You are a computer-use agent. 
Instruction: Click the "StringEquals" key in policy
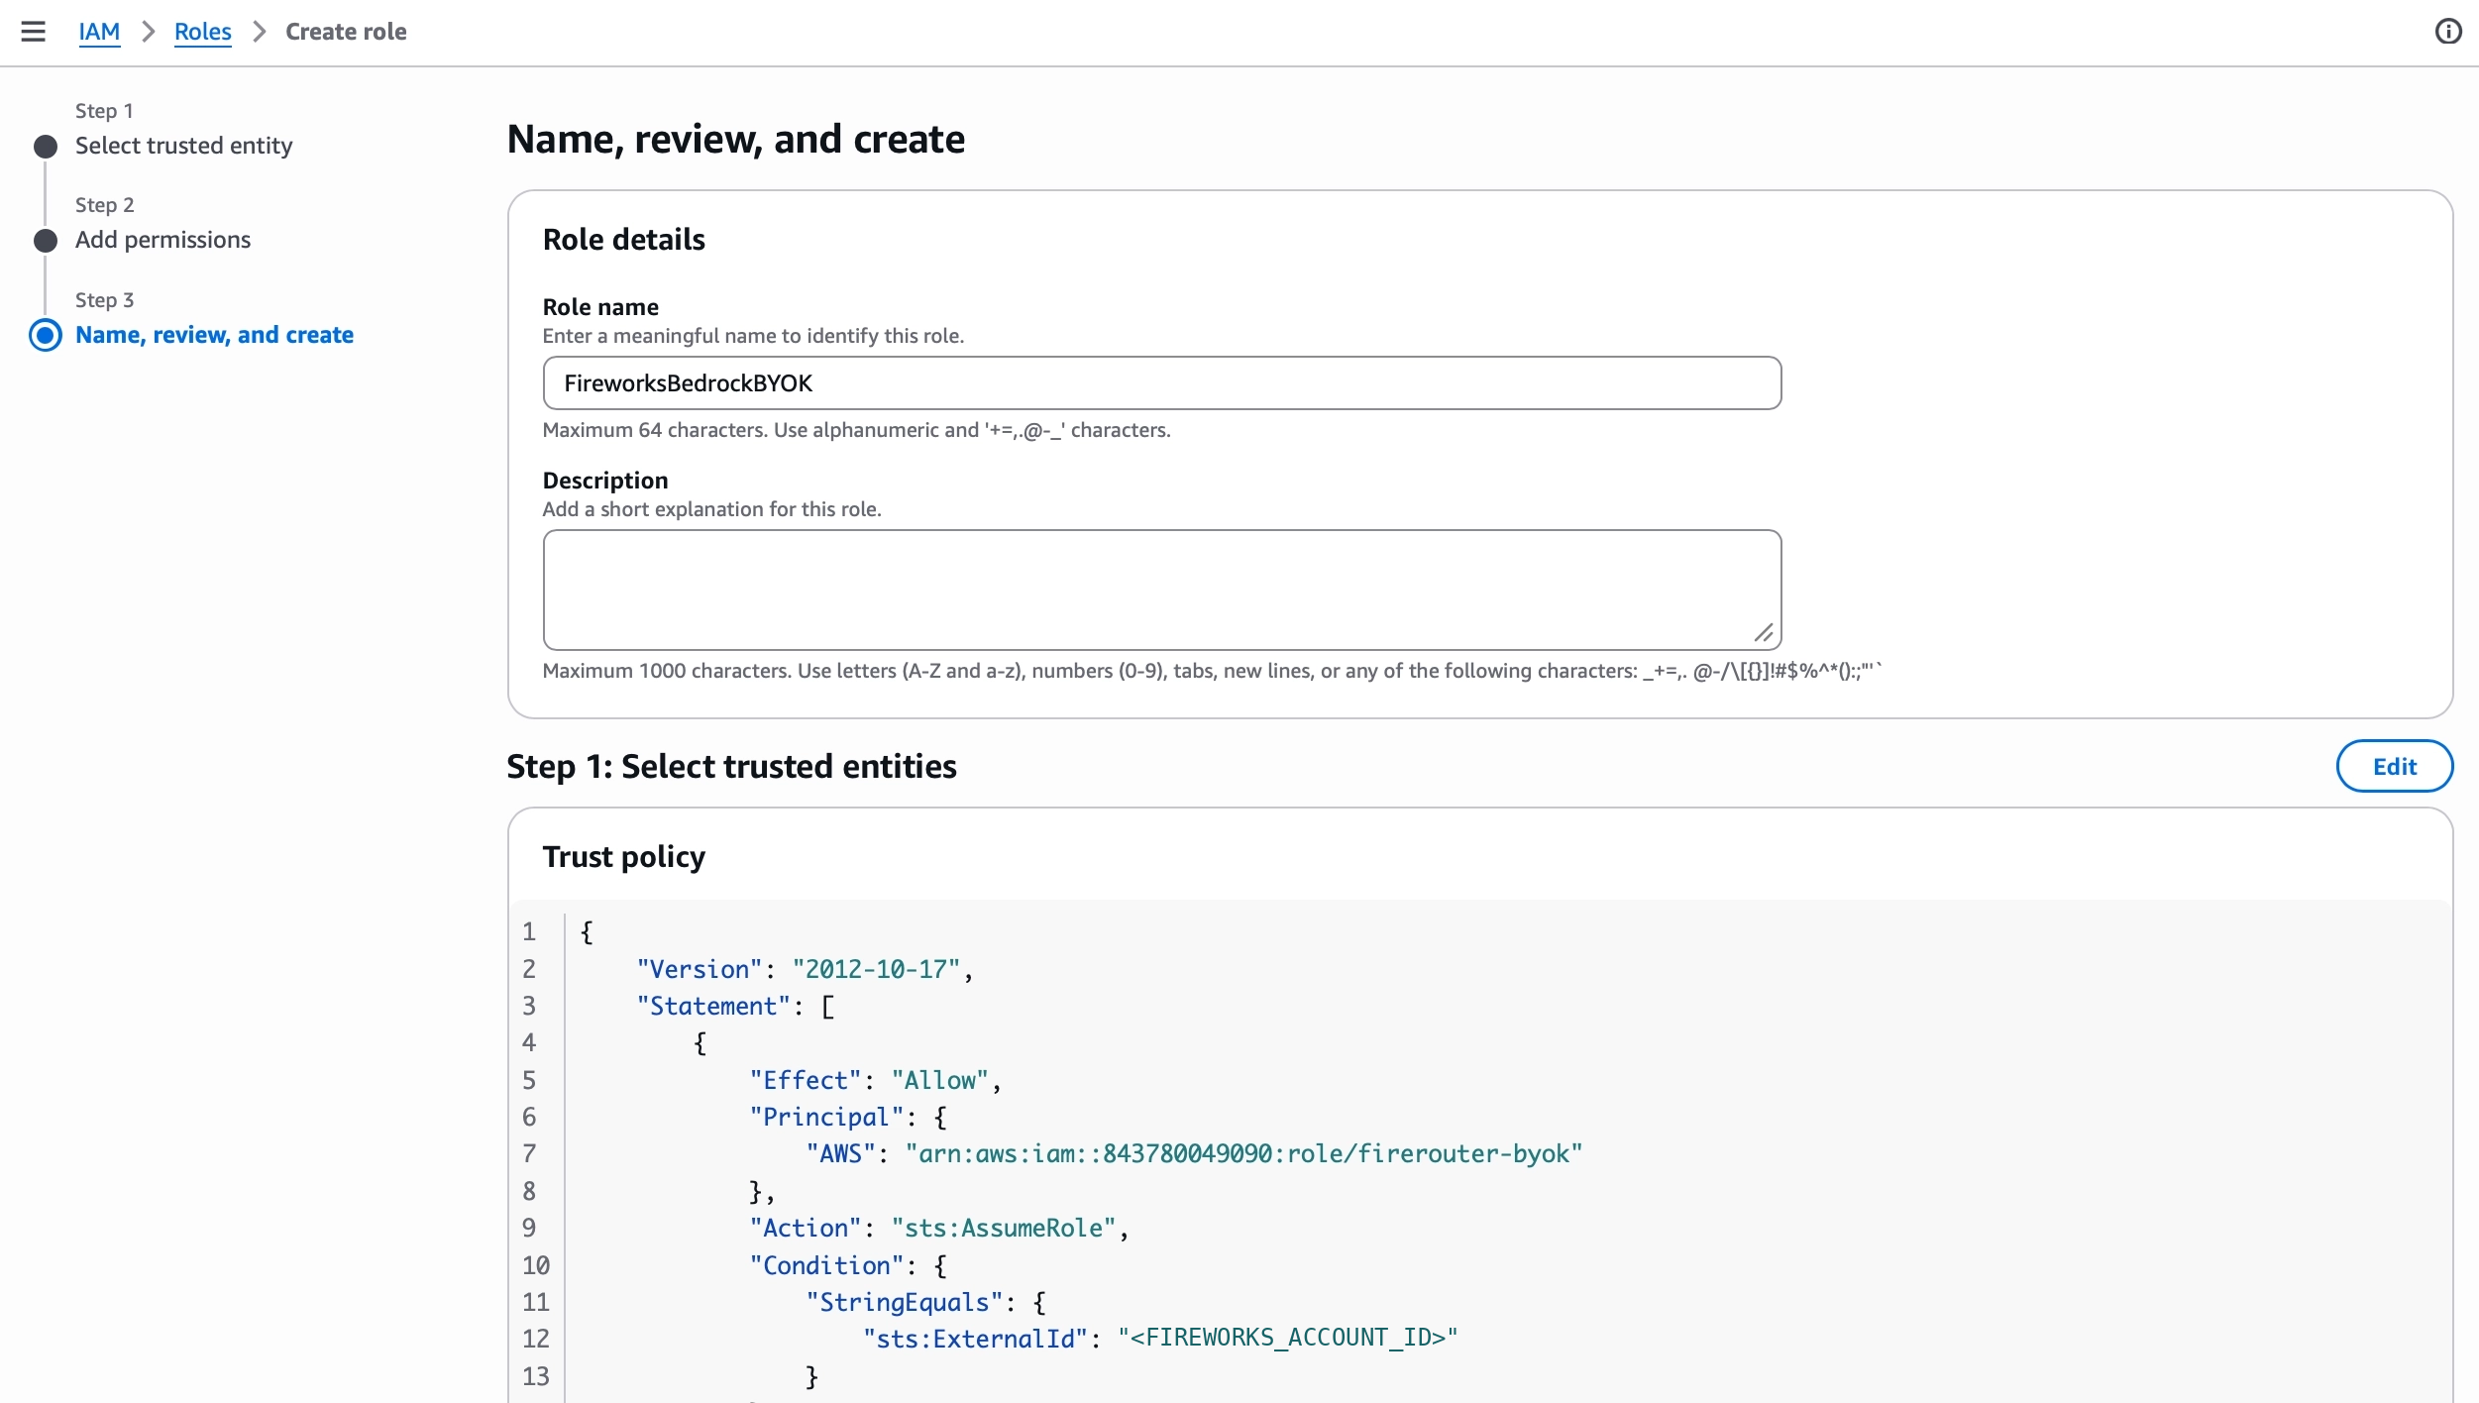coord(904,1302)
